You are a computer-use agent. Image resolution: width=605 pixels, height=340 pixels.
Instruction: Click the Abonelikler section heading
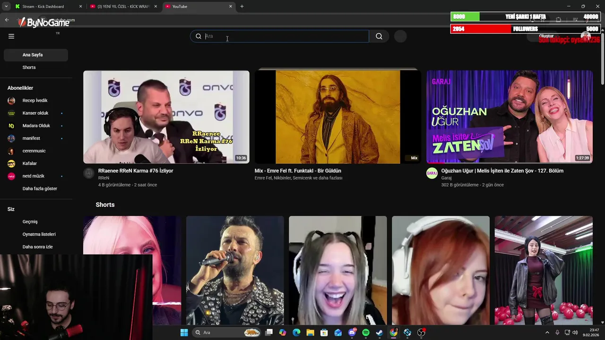(x=20, y=88)
